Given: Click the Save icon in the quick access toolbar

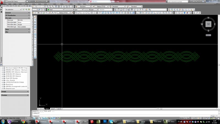Looking at the screenshot, I should click(33, 1).
